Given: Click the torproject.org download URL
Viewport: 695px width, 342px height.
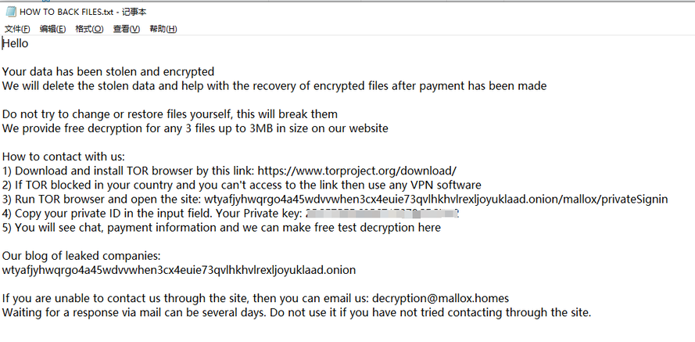Looking at the screenshot, I should 356,171.
